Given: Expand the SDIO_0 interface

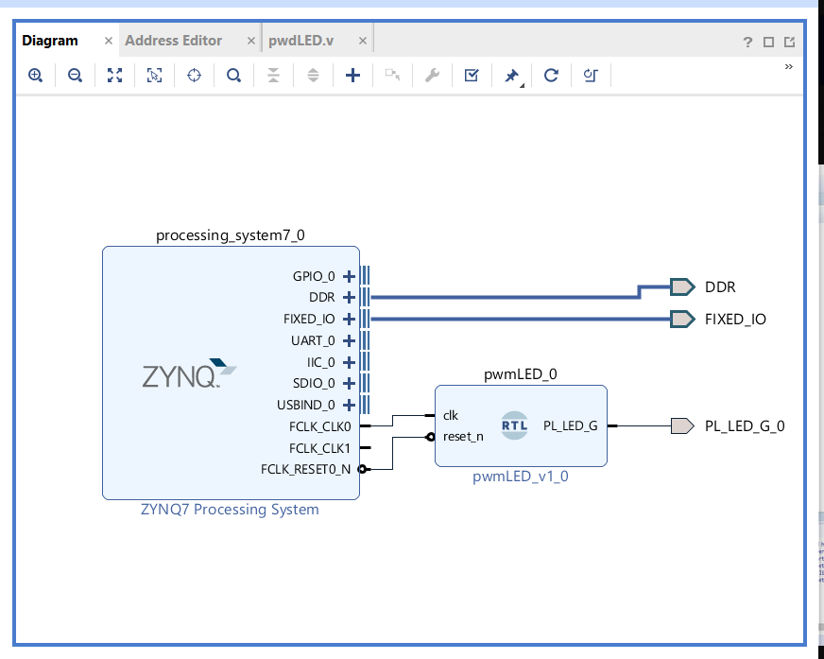Looking at the screenshot, I should 349,383.
